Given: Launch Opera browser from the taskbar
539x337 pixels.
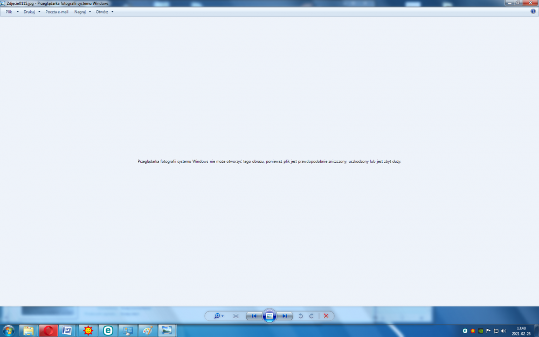Looking at the screenshot, I should tap(49, 331).
